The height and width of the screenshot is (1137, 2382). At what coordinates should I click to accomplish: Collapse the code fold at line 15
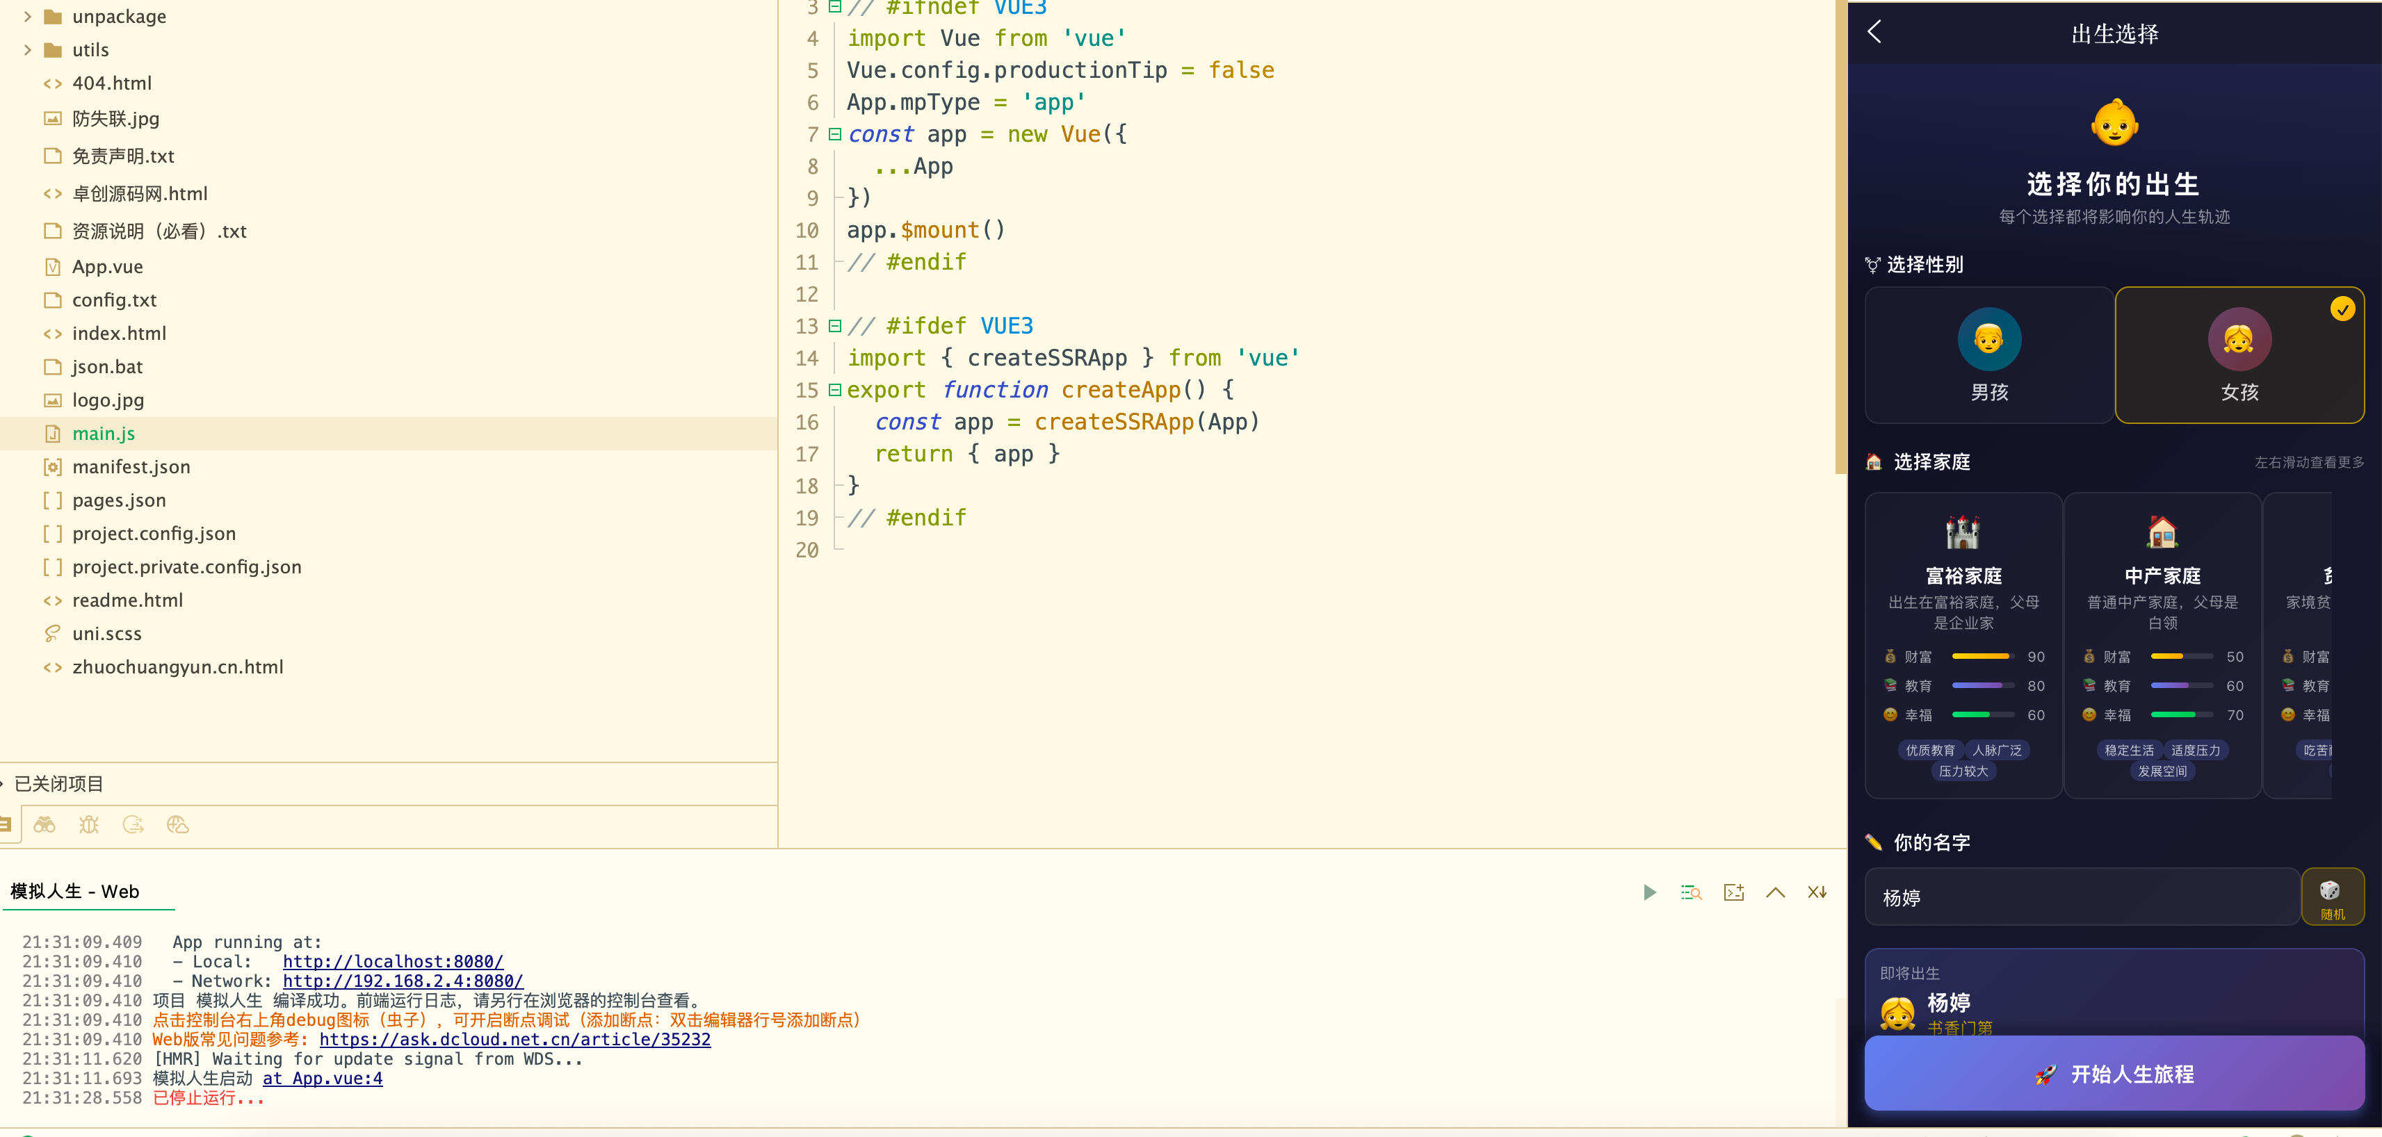pos(835,390)
